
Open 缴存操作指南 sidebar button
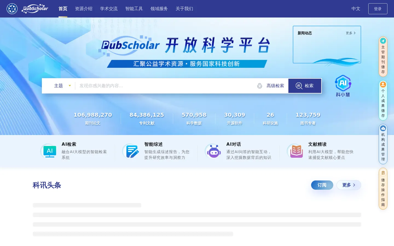[383, 189]
